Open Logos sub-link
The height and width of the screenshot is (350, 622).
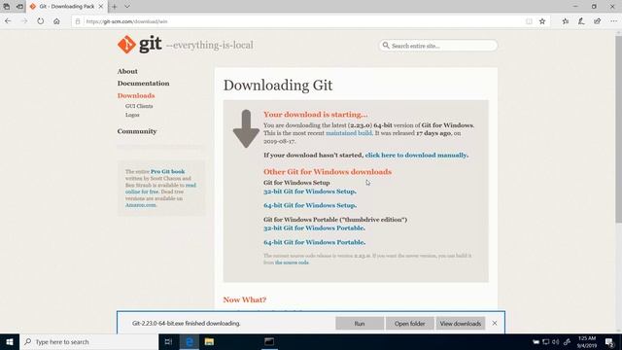pos(132,115)
